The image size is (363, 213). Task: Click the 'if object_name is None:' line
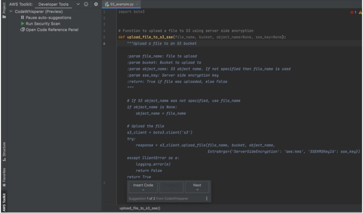pos(152,107)
